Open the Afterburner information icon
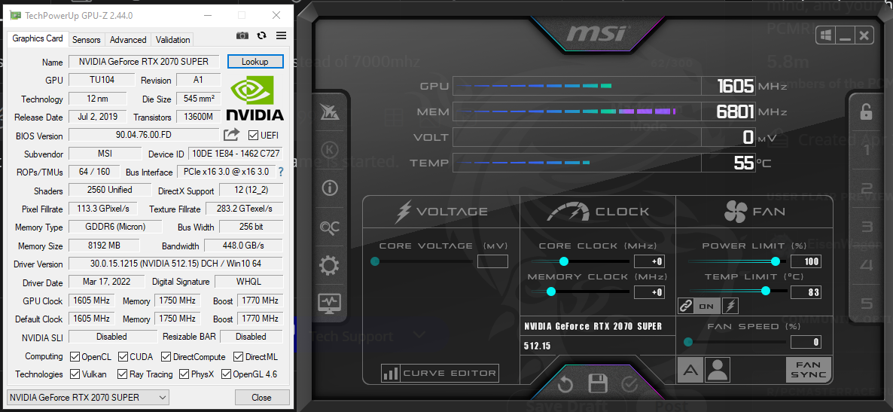Viewport: 893px width, 412px height. point(329,187)
